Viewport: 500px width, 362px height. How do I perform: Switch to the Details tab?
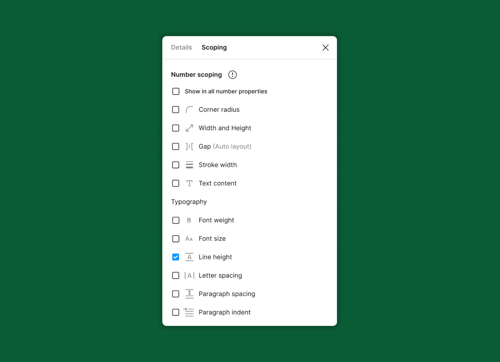click(181, 47)
